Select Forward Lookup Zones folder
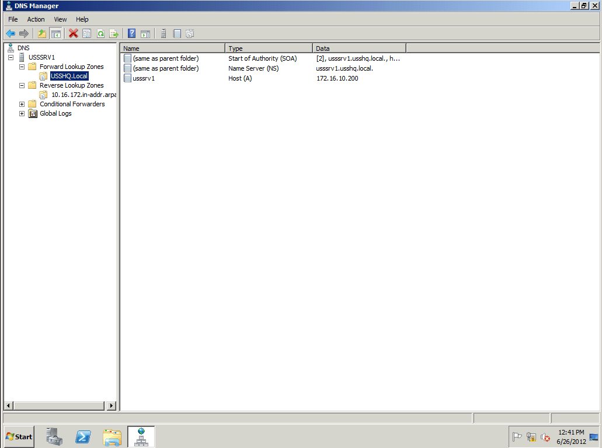Screen dimensions: 602x448 click(x=71, y=67)
